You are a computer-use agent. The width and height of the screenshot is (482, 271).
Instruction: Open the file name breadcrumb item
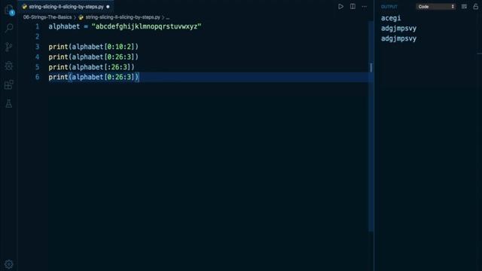[x=123, y=17]
